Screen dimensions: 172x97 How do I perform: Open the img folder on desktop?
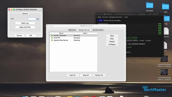coord(166,20)
